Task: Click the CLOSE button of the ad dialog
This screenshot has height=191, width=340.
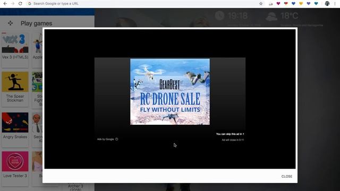Action: tap(287, 176)
